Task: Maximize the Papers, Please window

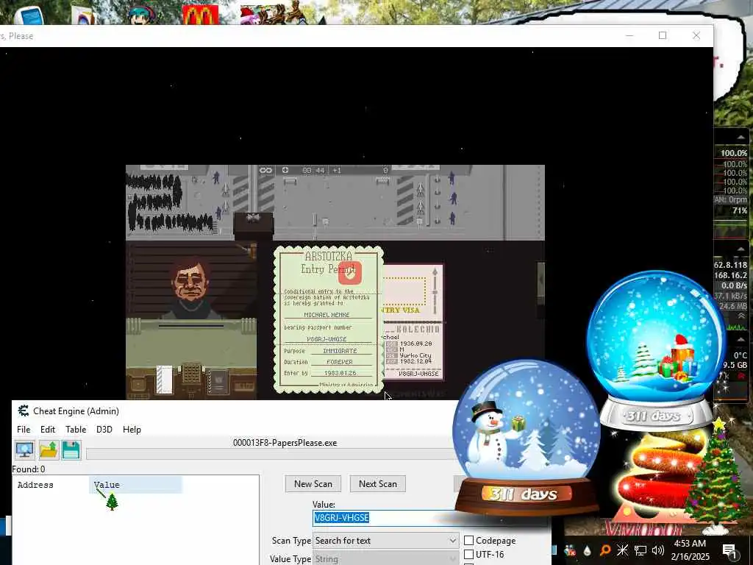Action: click(x=663, y=35)
